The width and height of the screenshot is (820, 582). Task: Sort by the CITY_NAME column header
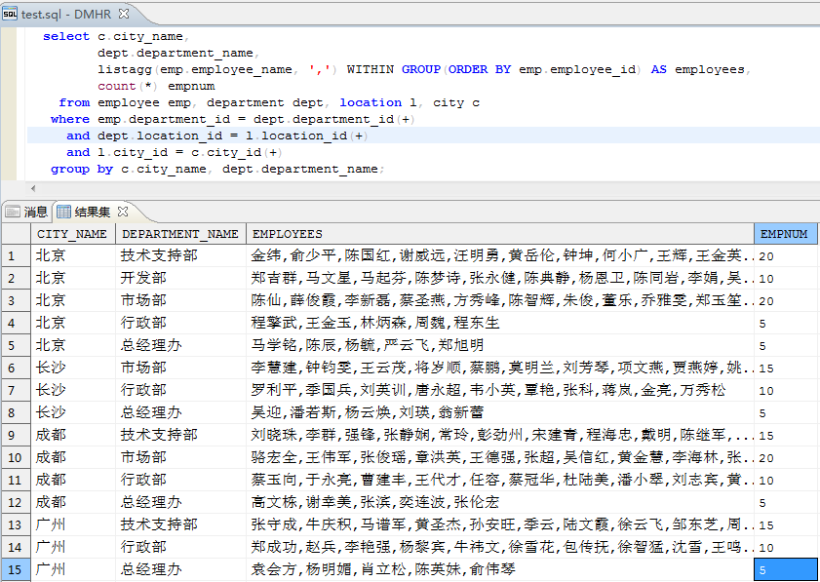72,234
